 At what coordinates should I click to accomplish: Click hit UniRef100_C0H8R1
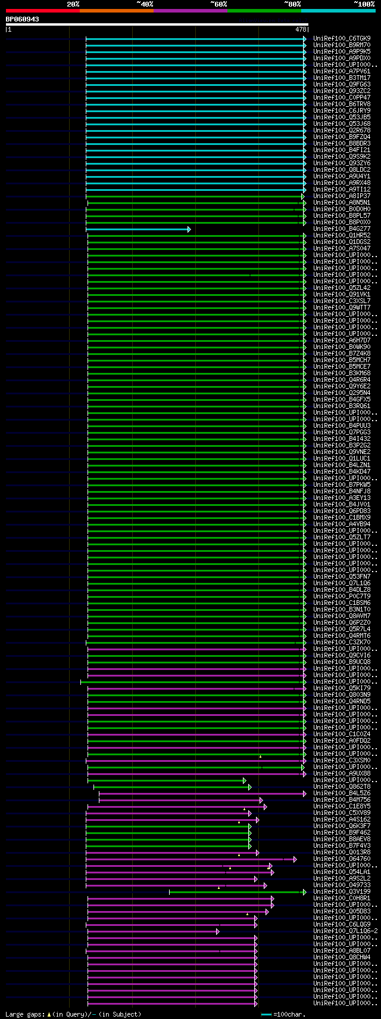342,898
